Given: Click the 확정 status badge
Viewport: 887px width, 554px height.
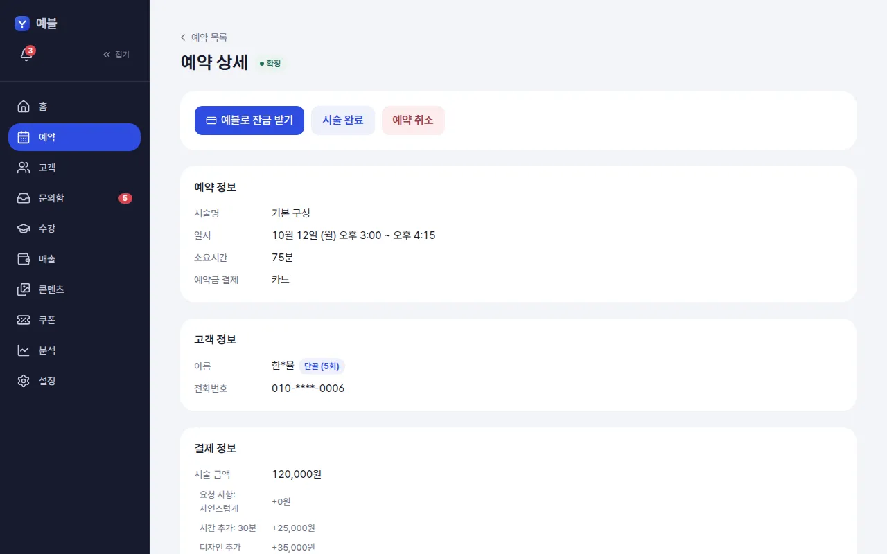Looking at the screenshot, I should click(270, 64).
